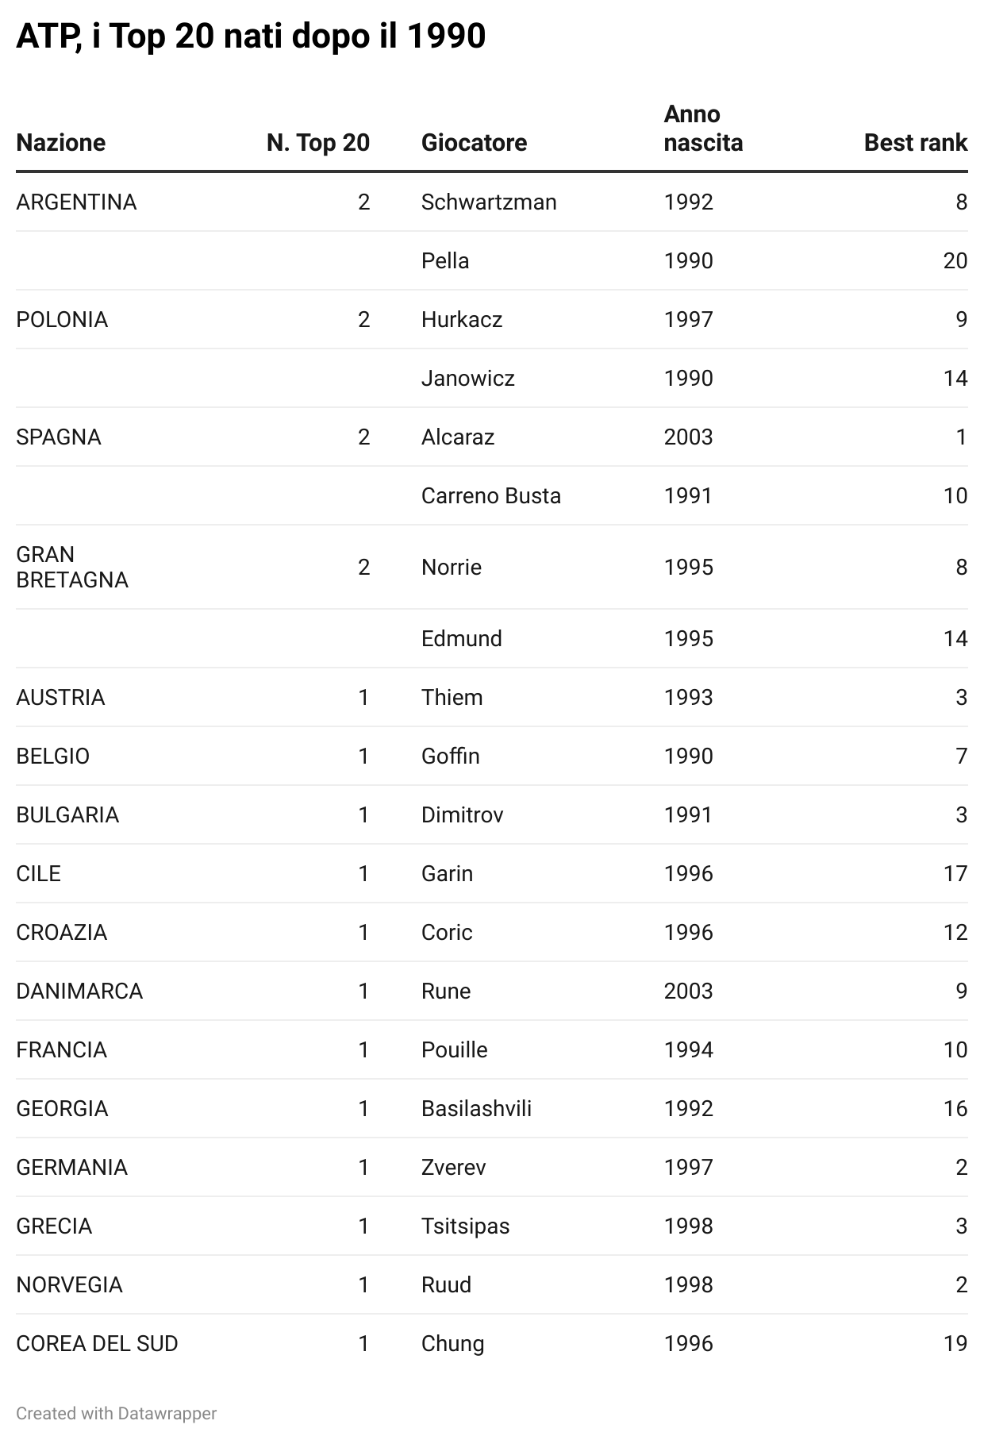Image resolution: width=984 pixels, height=1440 pixels.
Task: Click the Janowicz player cell
Action: pos(468,379)
